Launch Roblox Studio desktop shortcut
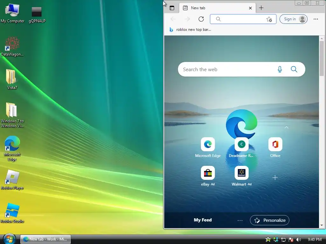Screen dimensions: 326x244 tap(12, 213)
